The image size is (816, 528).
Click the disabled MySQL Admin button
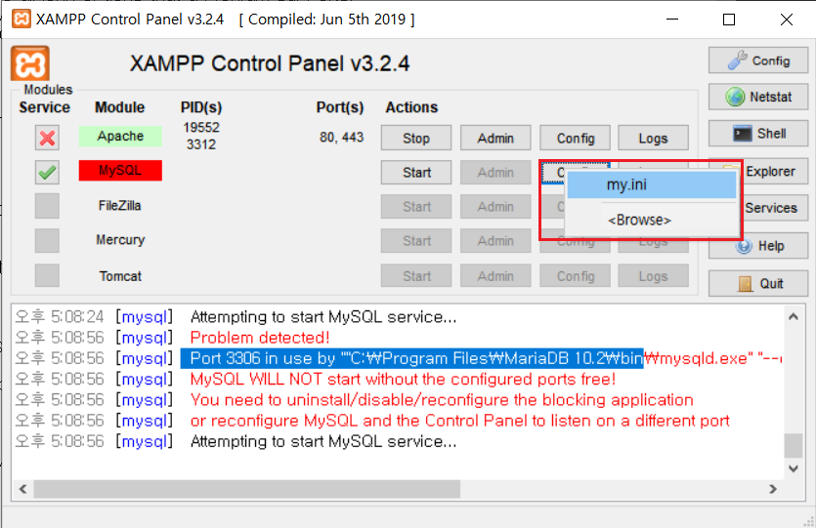pos(495,173)
